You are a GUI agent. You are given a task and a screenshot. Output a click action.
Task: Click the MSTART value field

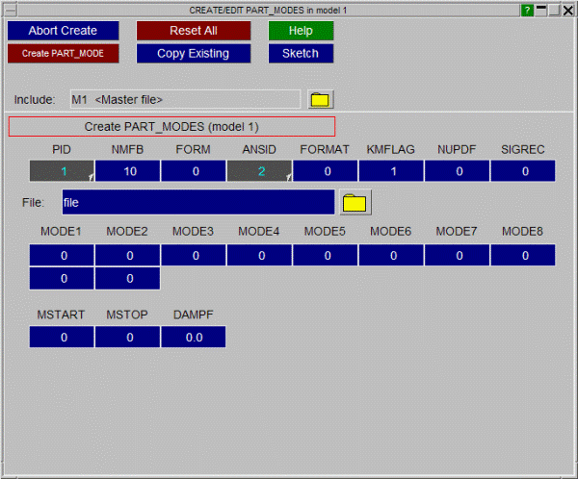coord(62,338)
